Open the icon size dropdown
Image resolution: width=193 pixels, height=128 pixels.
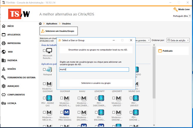149,40
